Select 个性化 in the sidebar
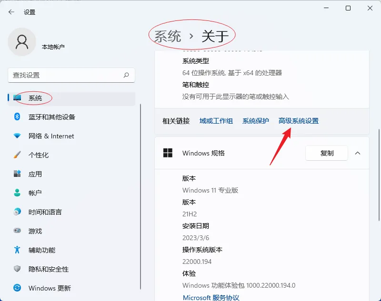This screenshot has height=301, width=381. 71,155
